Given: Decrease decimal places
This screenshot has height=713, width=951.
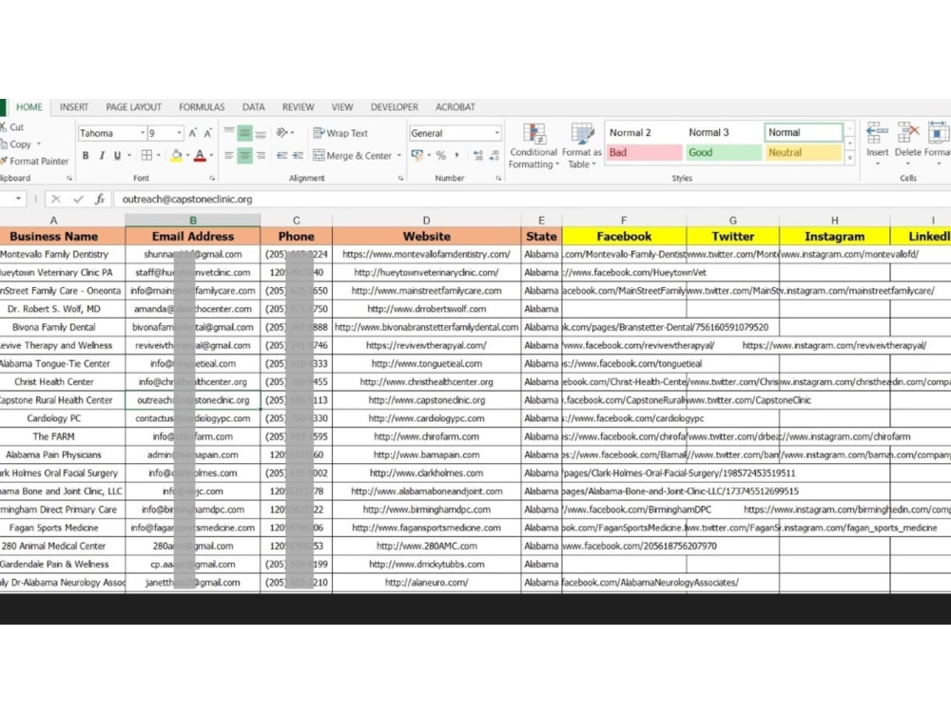Looking at the screenshot, I should click(x=495, y=156).
